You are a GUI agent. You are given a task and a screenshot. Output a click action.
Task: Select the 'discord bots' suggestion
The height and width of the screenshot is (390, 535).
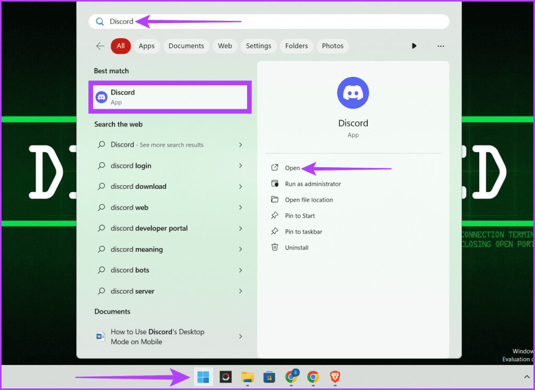(x=170, y=270)
